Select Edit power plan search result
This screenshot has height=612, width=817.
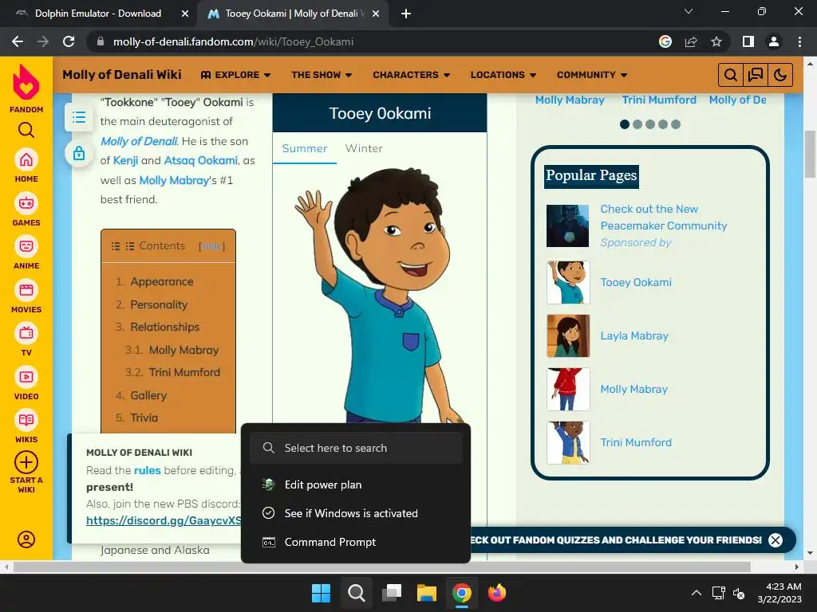click(x=356, y=484)
